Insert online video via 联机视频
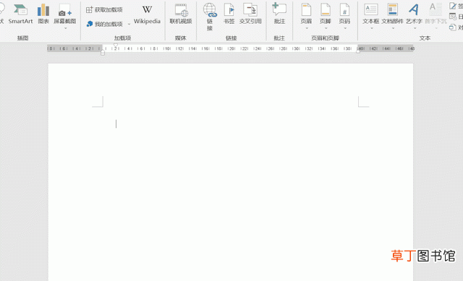This screenshot has width=463, height=281. 181,14
